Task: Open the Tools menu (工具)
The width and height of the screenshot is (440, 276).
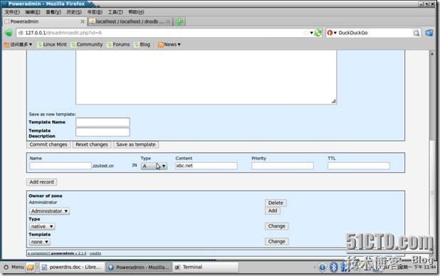Action: tap(115, 12)
